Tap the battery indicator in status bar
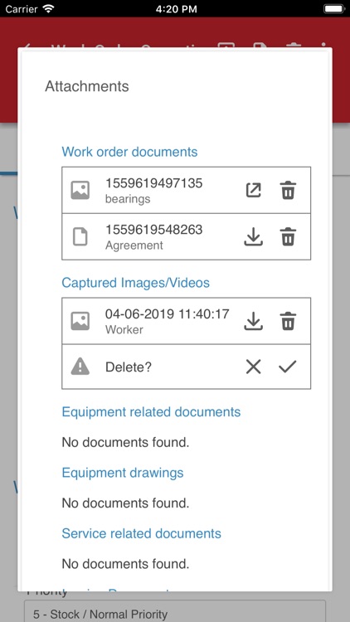350x622 pixels. click(x=333, y=9)
